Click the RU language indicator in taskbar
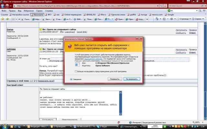Image resolution: width=207 pixels, height=129 pixels. point(144,126)
